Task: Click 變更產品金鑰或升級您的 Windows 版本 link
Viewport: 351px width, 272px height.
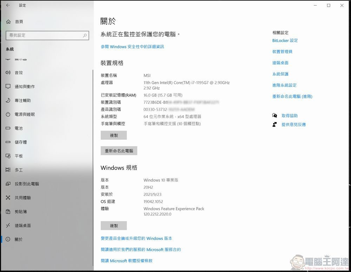Action: 136,238
